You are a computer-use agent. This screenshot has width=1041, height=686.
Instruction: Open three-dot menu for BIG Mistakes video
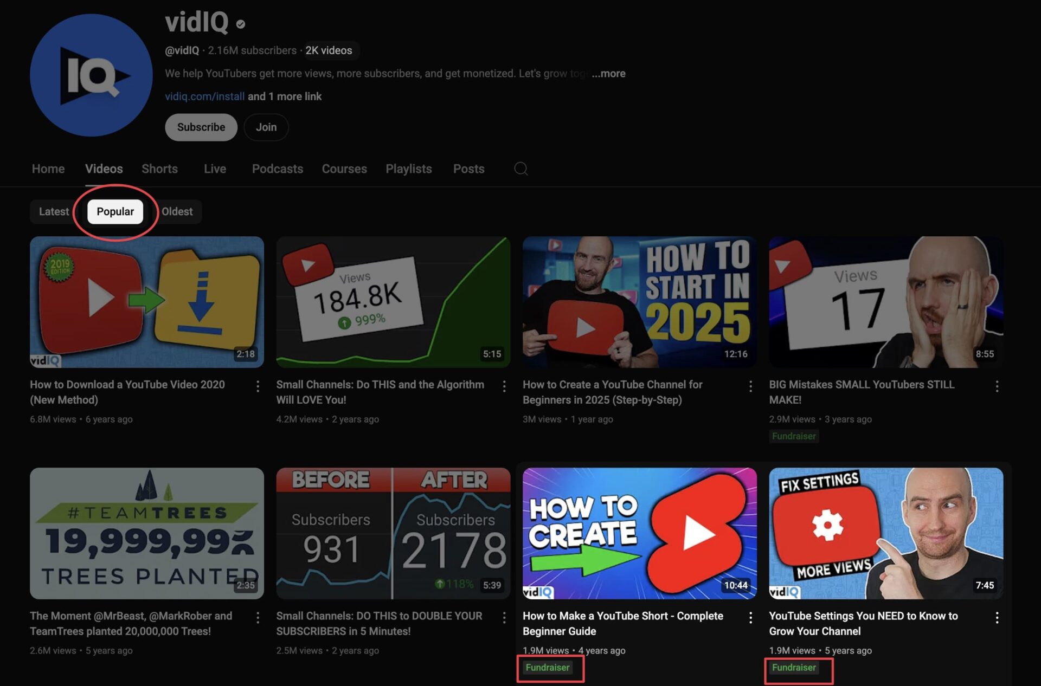(997, 386)
